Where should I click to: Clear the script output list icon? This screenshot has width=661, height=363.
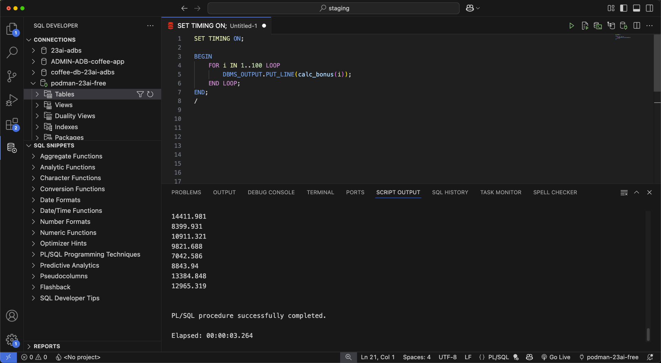(624, 193)
